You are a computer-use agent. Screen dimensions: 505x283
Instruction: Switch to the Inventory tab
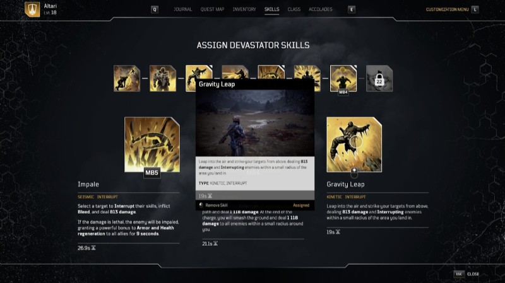coord(244,9)
